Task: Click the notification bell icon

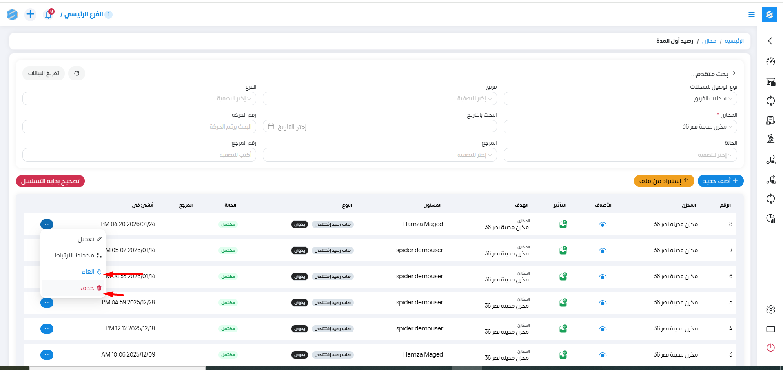Action: point(48,15)
